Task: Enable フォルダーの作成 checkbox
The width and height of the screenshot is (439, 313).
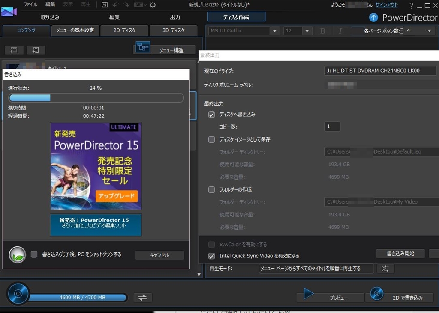Action: pyautogui.click(x=212, y=189)
